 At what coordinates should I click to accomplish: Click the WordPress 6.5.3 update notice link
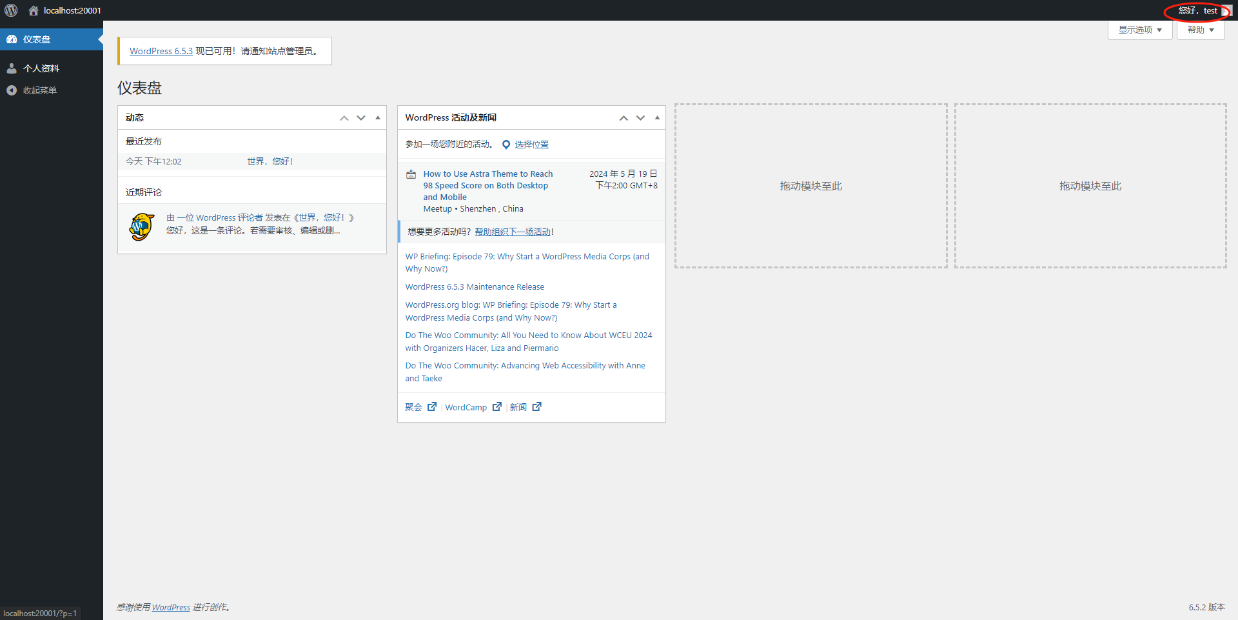point(161,51)
